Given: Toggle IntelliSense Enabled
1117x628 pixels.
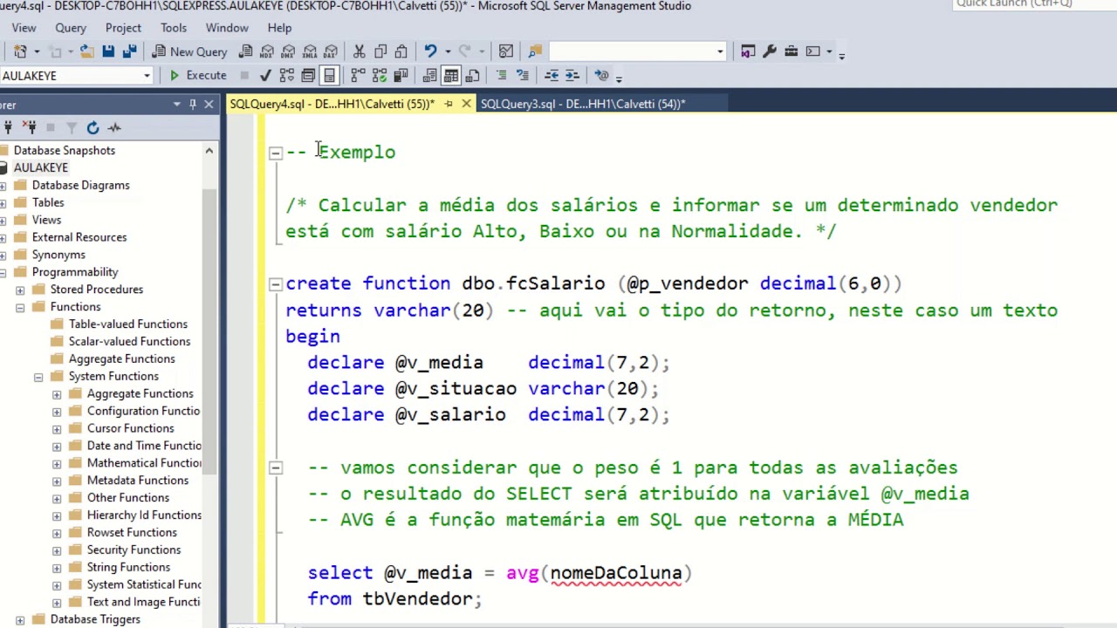Looking at the screenshot, I should pos(329,75).
